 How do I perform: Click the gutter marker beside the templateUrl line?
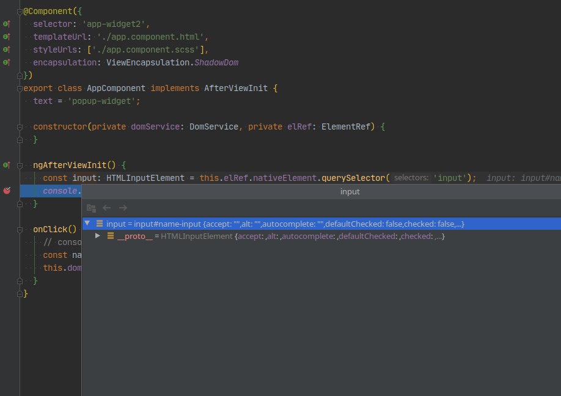pyautogui.click(x=7, y=37)
